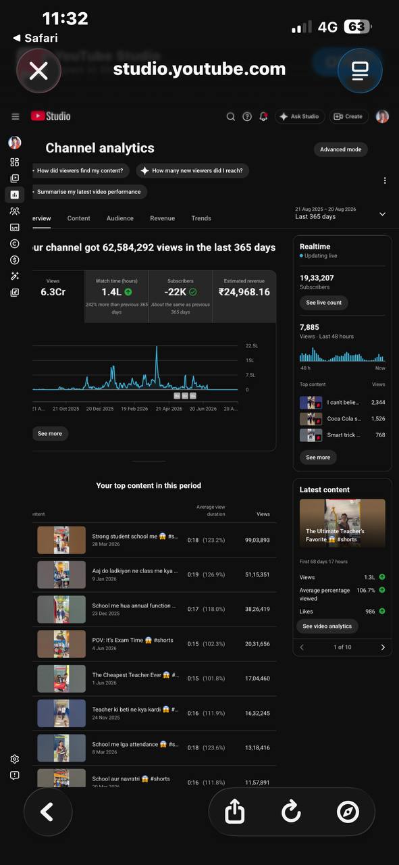
Task: Click the Ask Studio button
Action: click(x=299, y=116)
